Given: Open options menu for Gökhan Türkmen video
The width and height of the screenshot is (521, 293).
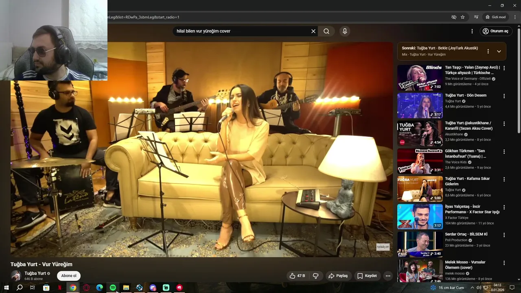Looking at the screenshot, I should pyautogui.click(x=504, y=151).
